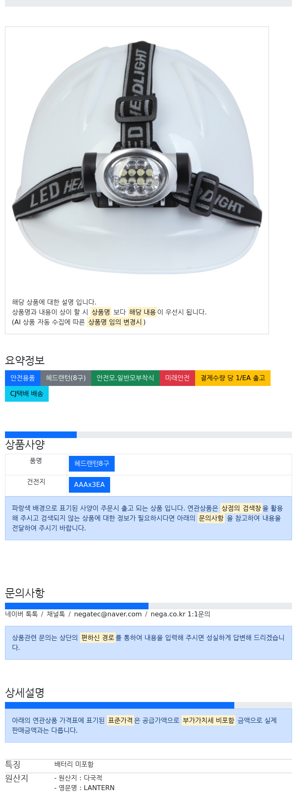Open the nega.co.kr 1:1문의 link
Screen dimensions: 297x793
pyautogui.click(x=180, y=614)
